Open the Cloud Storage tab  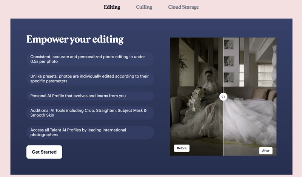click(183, 7)
